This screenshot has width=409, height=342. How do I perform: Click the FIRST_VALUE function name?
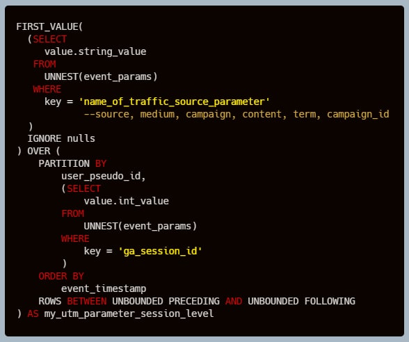point(47,26)
